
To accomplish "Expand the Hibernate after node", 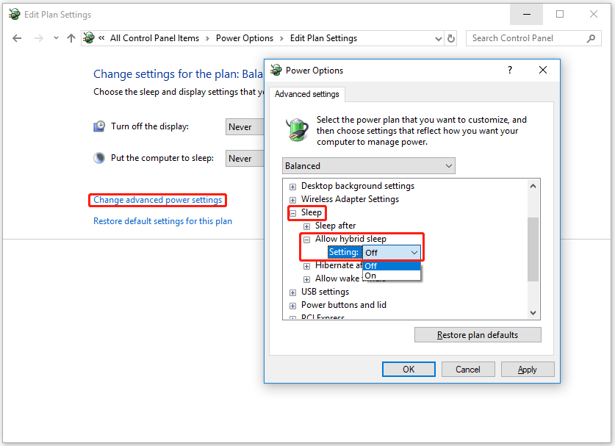I will click(306, 266).
